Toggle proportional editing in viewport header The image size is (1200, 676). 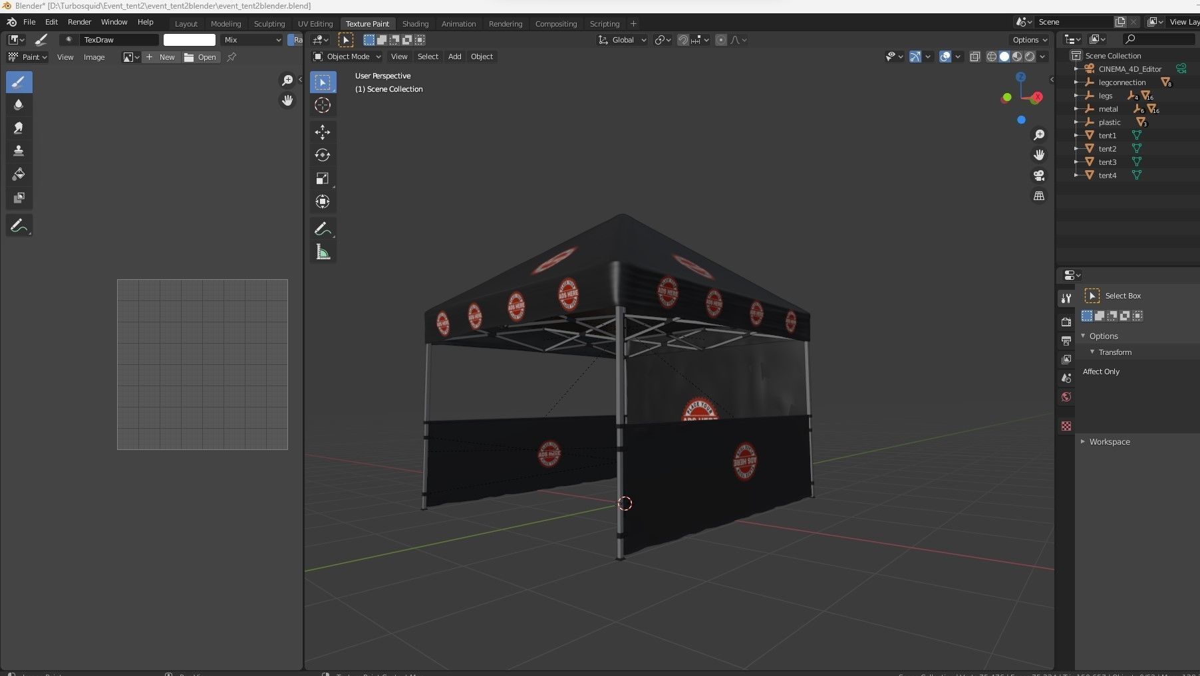[x=721, y=40]
